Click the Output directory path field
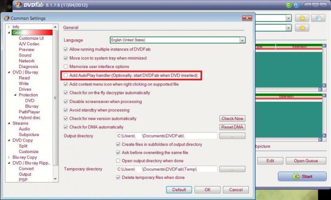Viewport: 331px width, 200px height. tap(166, 136)
